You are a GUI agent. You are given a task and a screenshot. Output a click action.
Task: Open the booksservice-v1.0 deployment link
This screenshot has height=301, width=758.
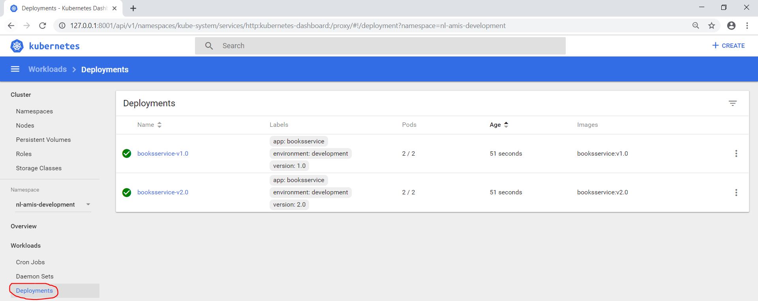(x=163, y=154)
